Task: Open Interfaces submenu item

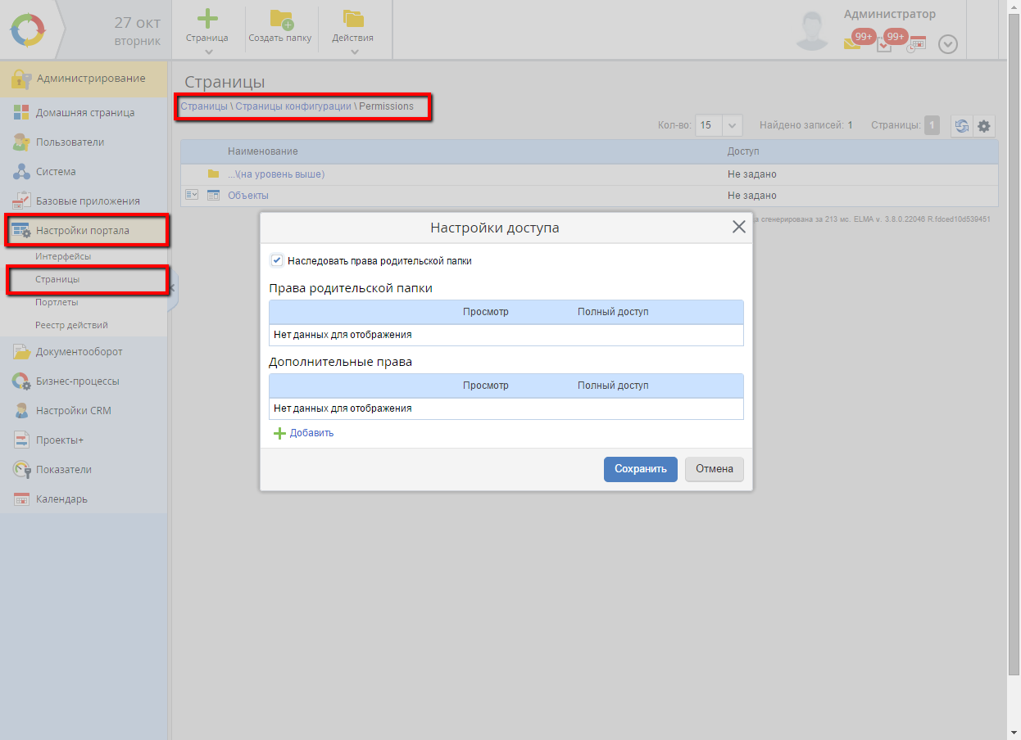Action: pos(63,256)
